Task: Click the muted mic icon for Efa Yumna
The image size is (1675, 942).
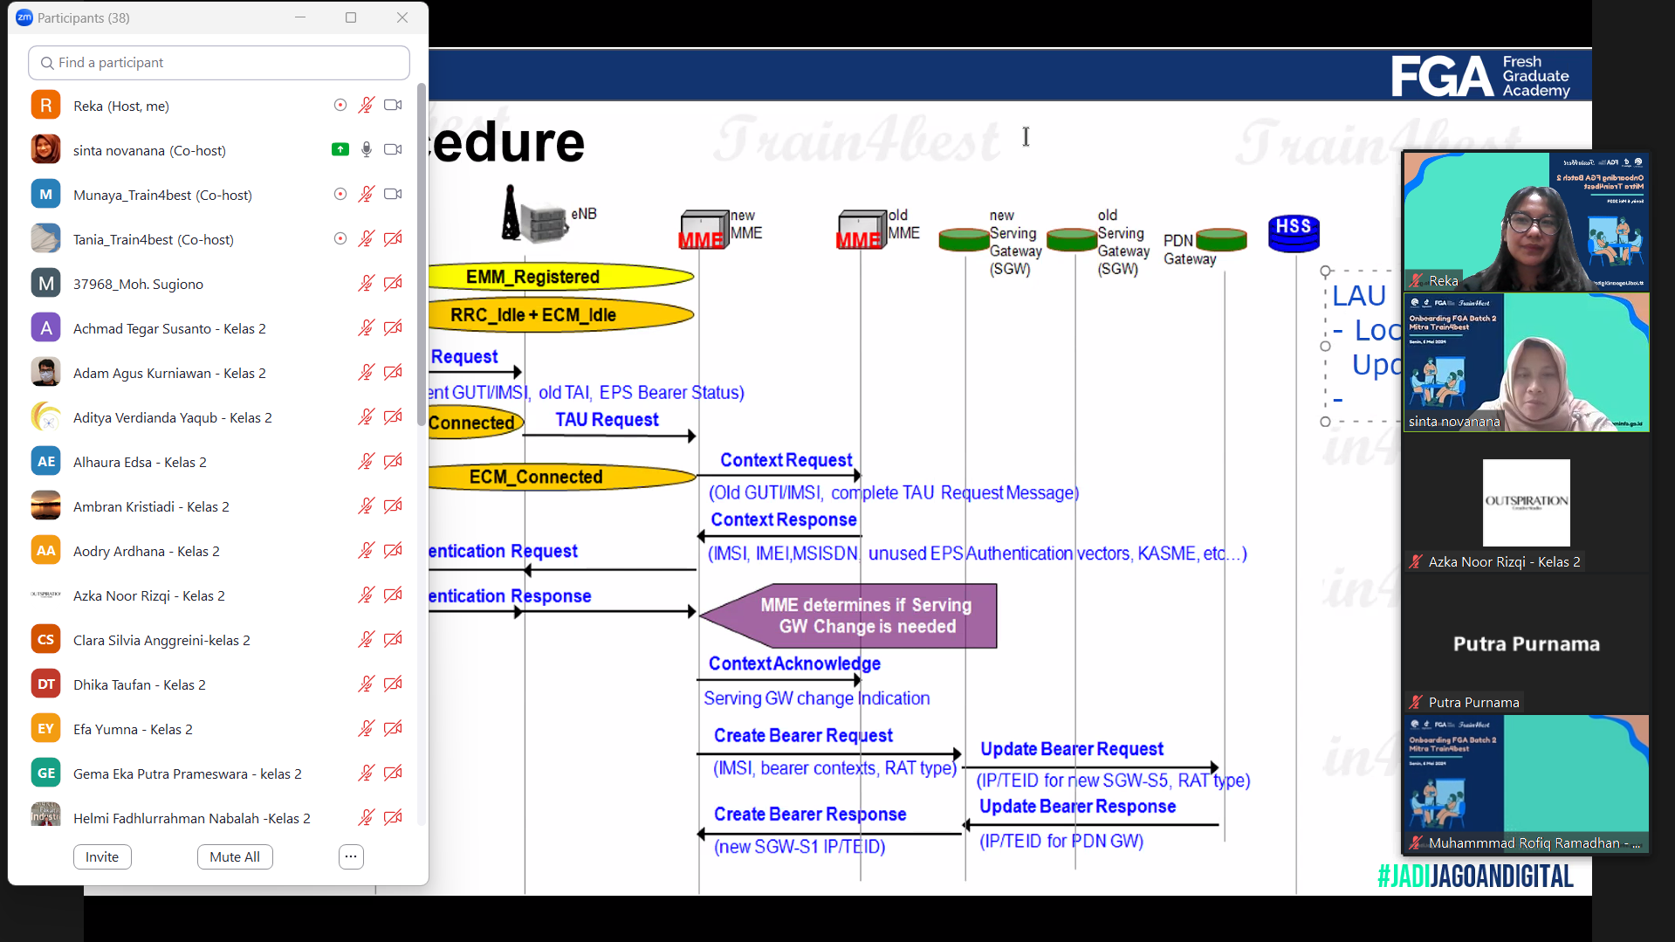Action: [367, 729]
